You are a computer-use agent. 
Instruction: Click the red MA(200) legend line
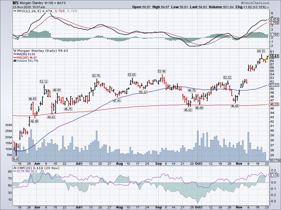(x=15, y=58)
